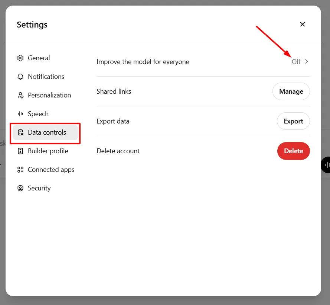Viewport: 330px width, 305px height.
Task: Click the Security shield icon
Action: tap(20, 188)
